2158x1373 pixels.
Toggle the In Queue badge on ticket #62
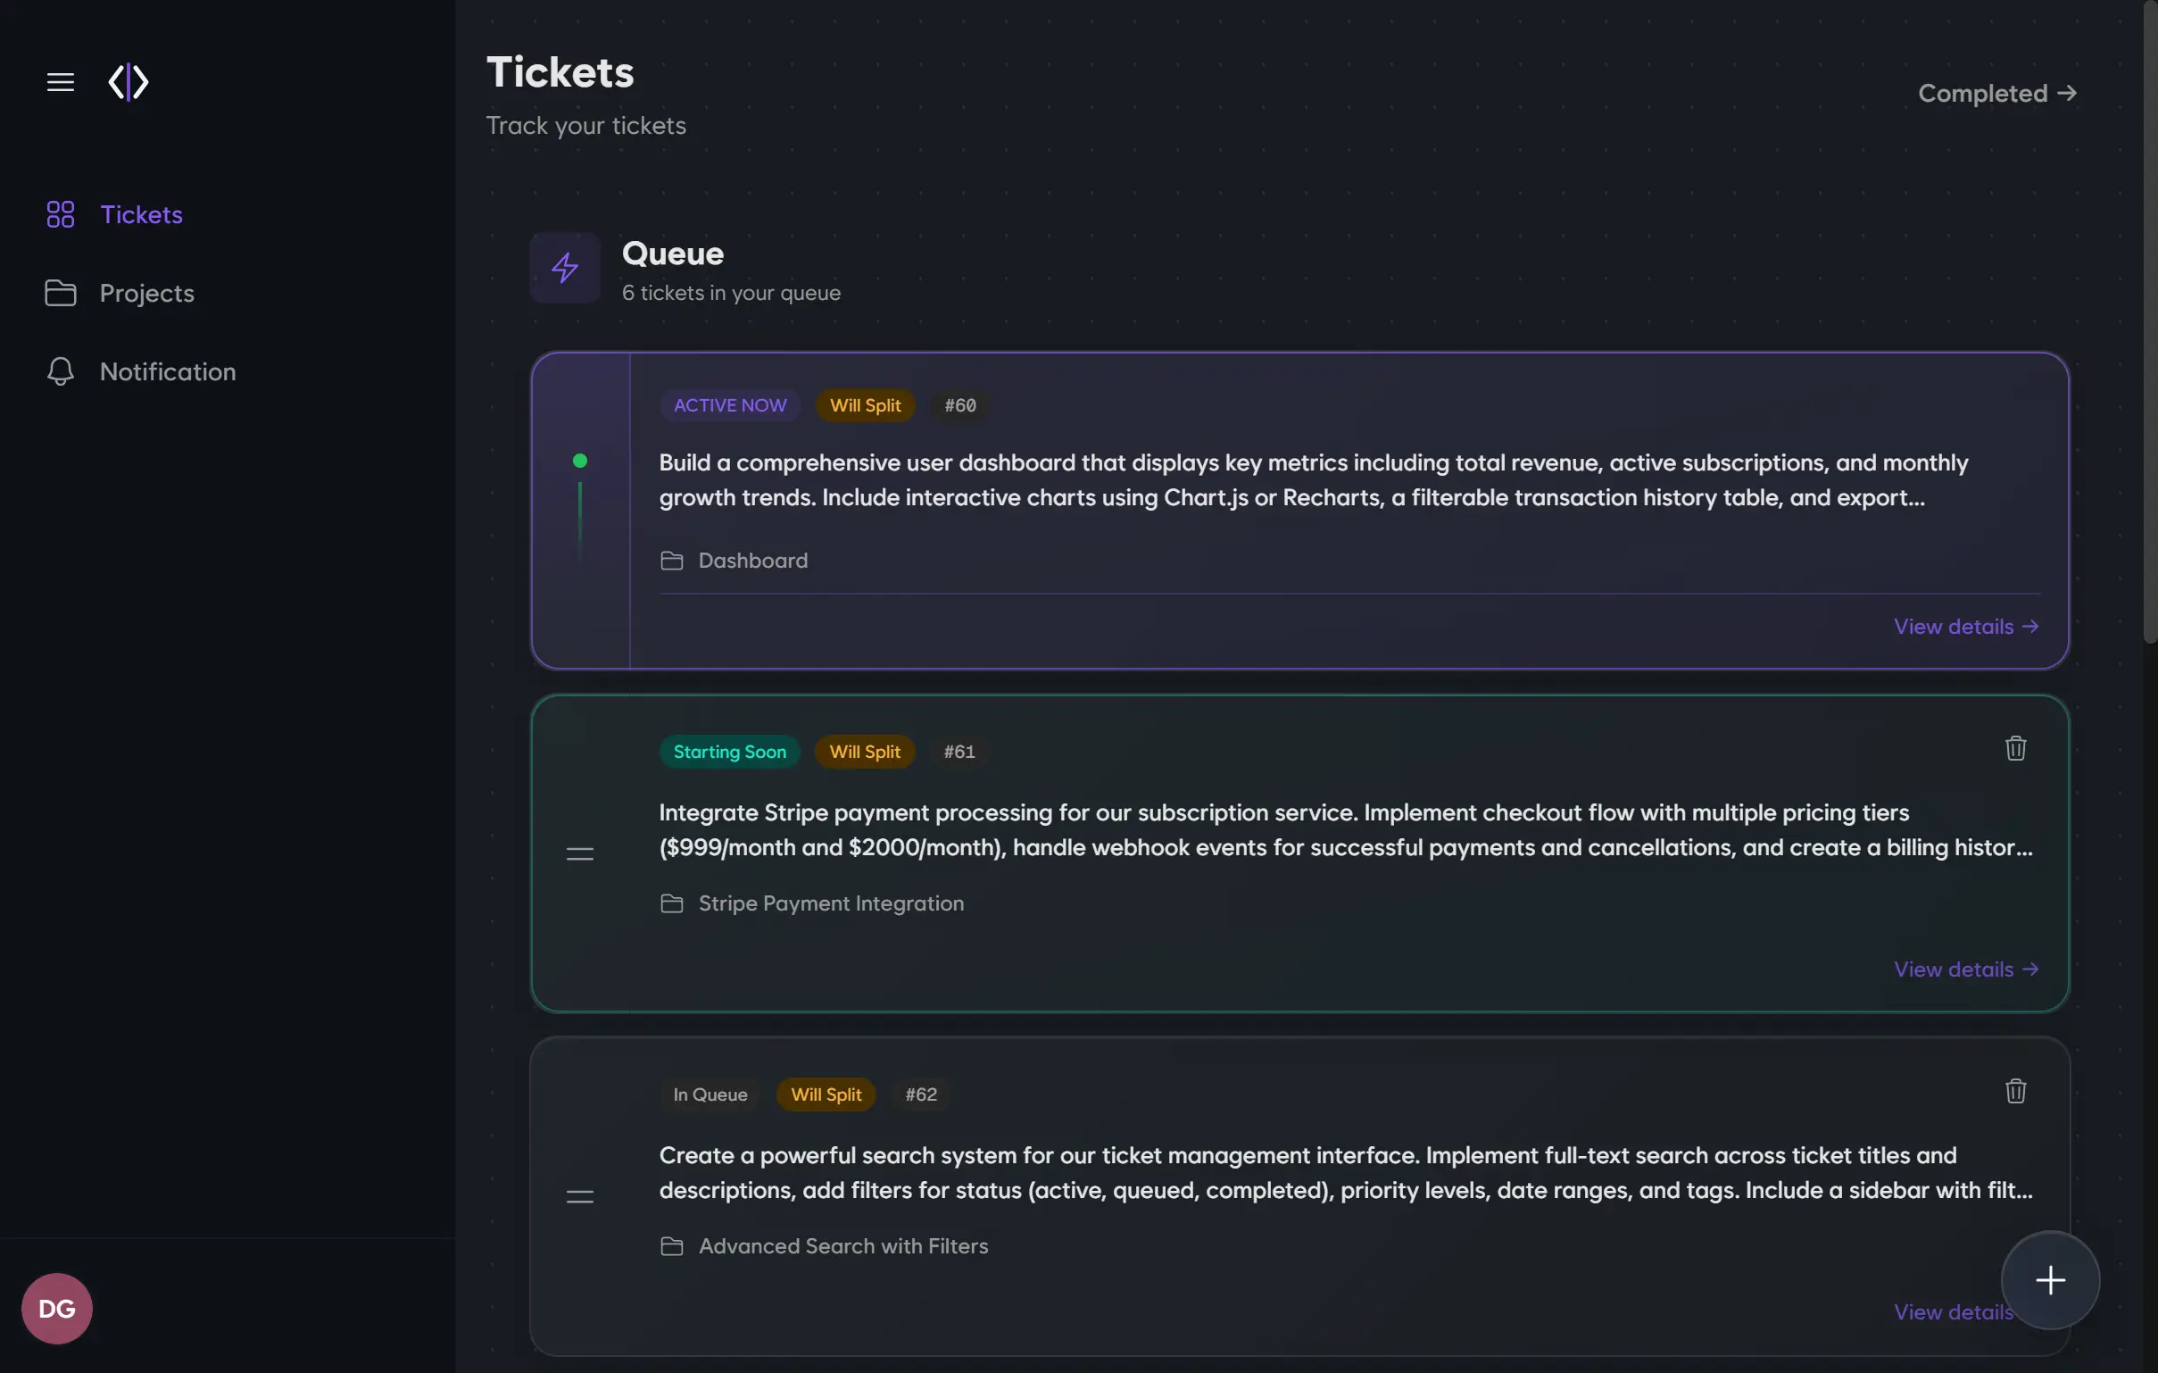(x=709, y=1094)
